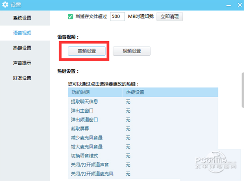Click hotkey value 无 for 弹出频道窗口
This screenshot has height=181, width=244.
[128, 120]
